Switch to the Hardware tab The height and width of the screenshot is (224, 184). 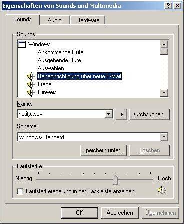(88, 20)
